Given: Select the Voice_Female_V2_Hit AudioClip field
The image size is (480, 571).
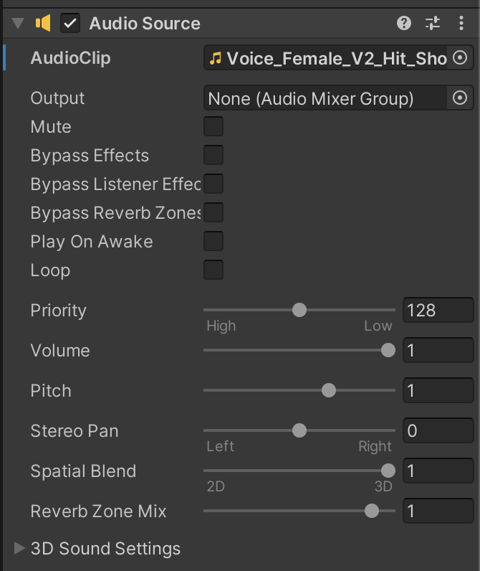Looking at the screenshot, I should [330, 58].
